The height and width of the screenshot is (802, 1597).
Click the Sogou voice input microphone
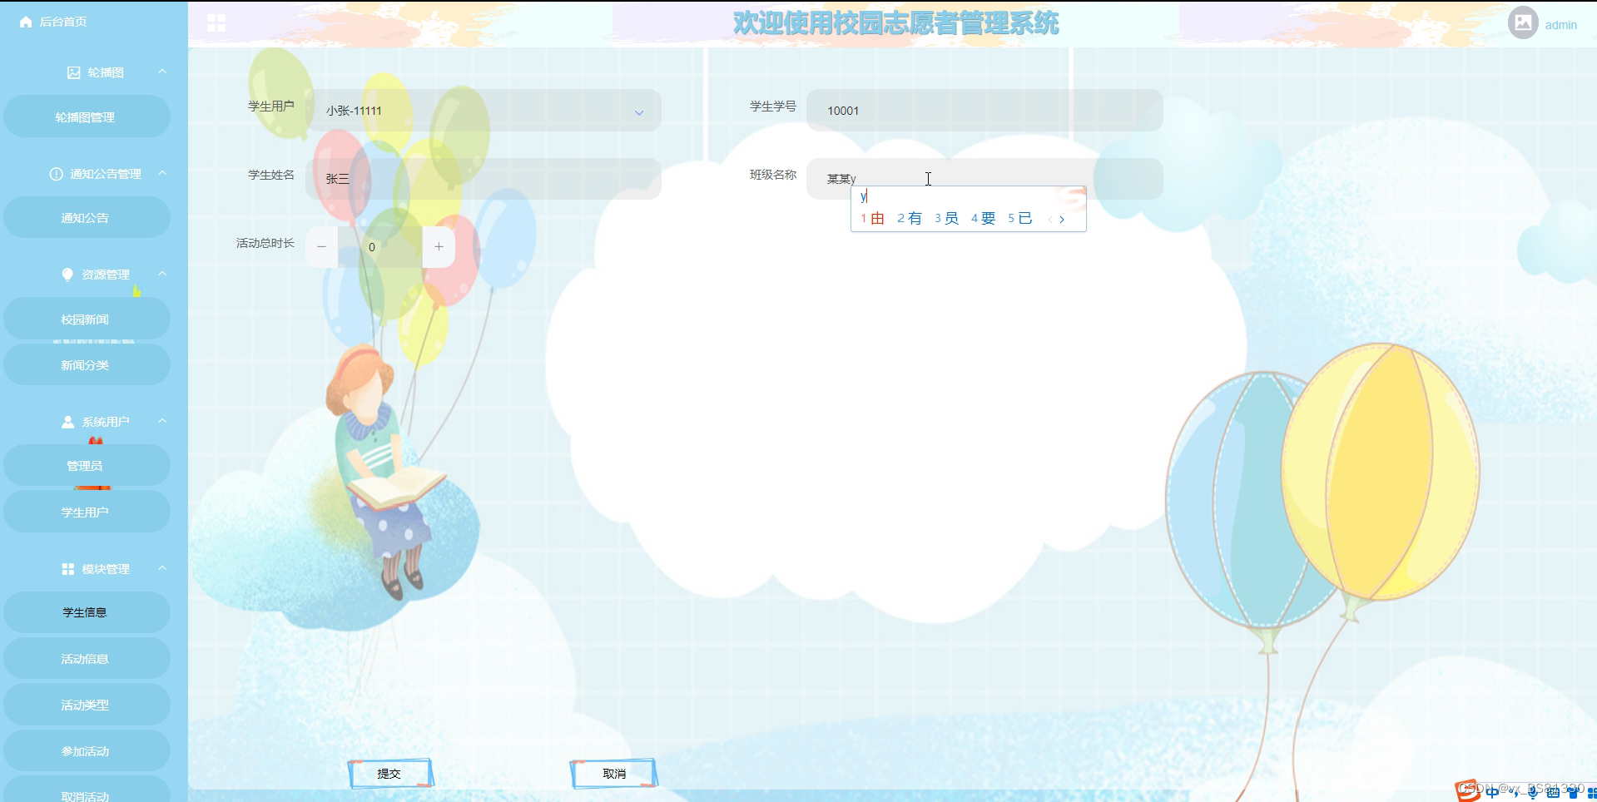[x=1533, y=793]
